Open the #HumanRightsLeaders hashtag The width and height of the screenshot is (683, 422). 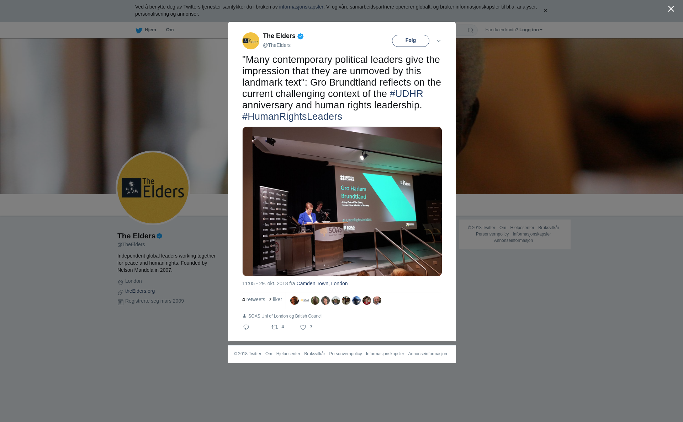click(292, 117)
